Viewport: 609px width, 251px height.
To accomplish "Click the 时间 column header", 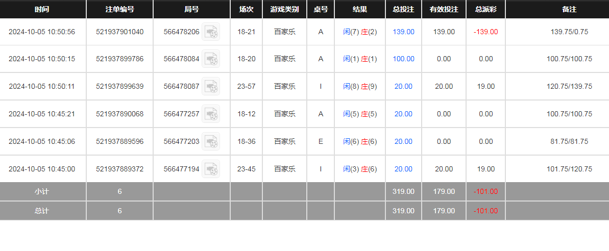I will tap(42, 9).
